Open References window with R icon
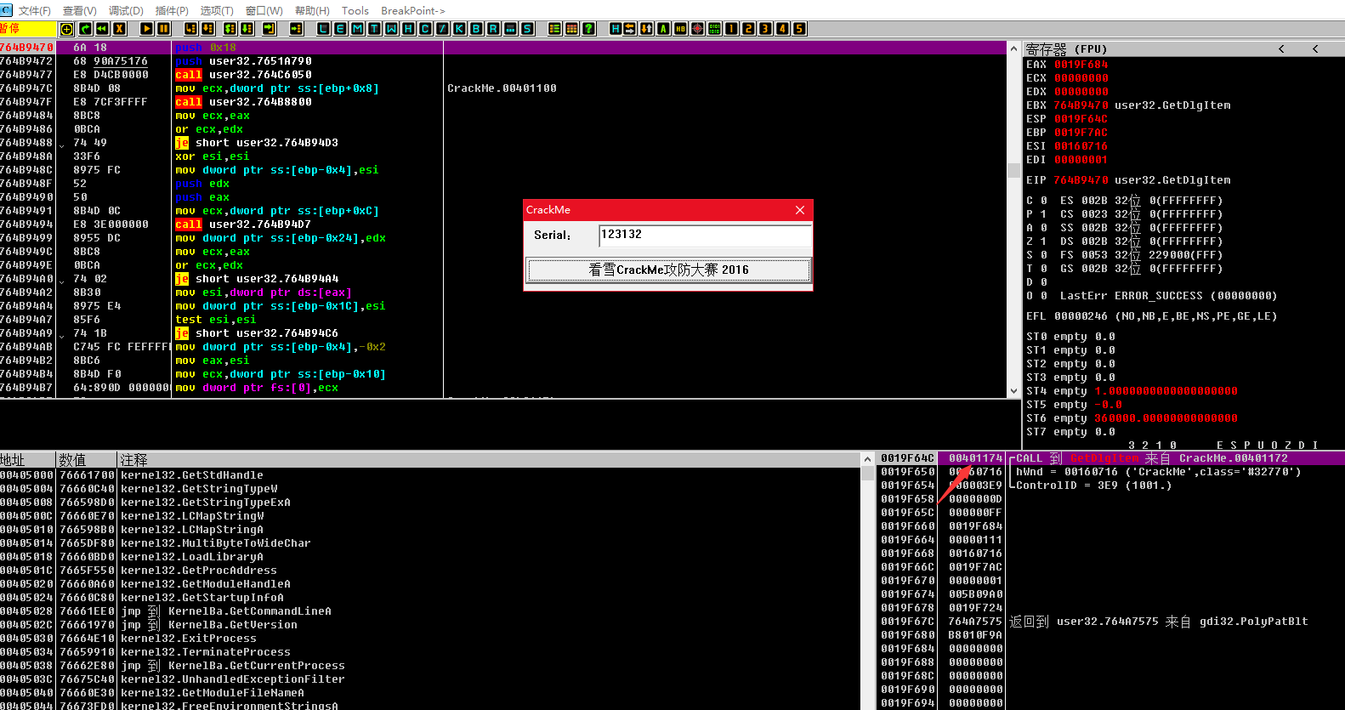The width and height of the screenshot is (1345, 710). [x=493, y=29]
